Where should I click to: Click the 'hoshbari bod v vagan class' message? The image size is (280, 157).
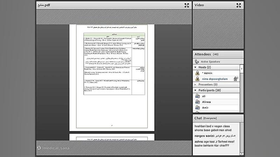tap(213, 128)
